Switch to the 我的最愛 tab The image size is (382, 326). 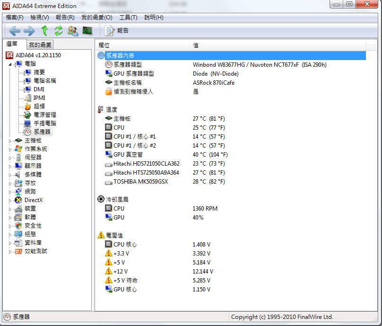[x=40, y=45]
